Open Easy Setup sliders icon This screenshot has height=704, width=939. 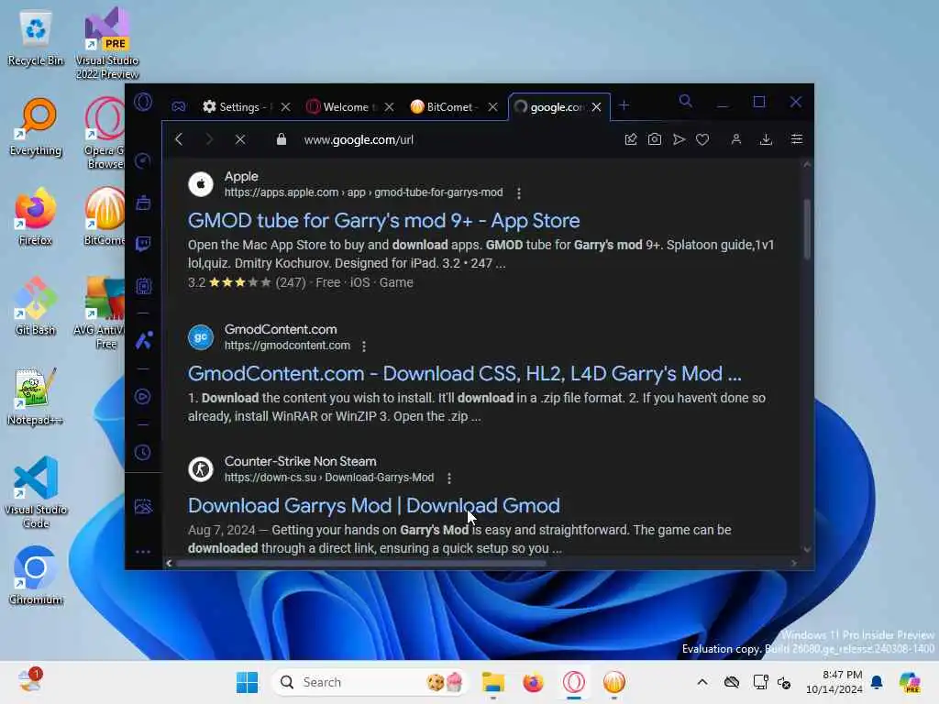tap(797, 139)
